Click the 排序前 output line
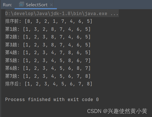The height and width of the screenshot is (117, 152). (x=49, y=21)
